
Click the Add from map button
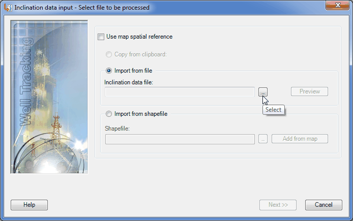(300, 139)
